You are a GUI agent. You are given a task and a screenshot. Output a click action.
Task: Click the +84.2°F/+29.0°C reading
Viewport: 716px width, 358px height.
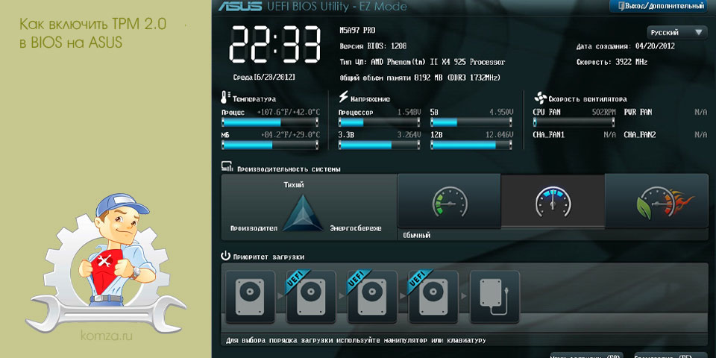click(290, 135)
